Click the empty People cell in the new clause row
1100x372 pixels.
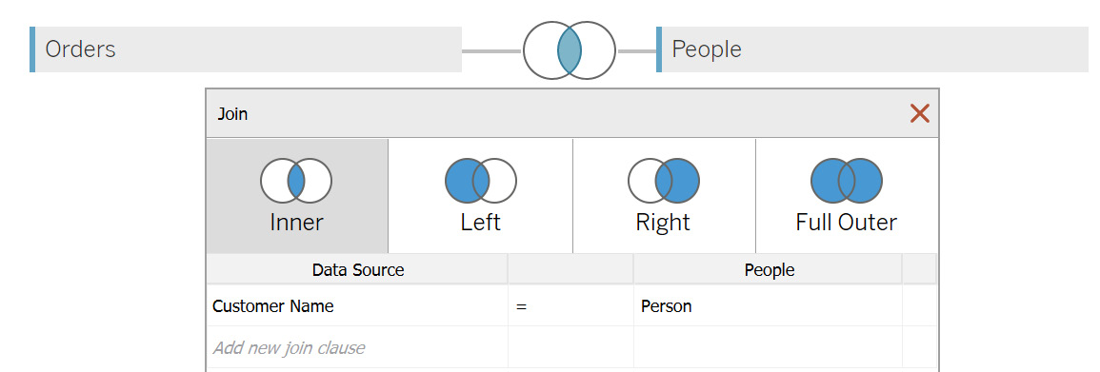(x=768, y=346)
